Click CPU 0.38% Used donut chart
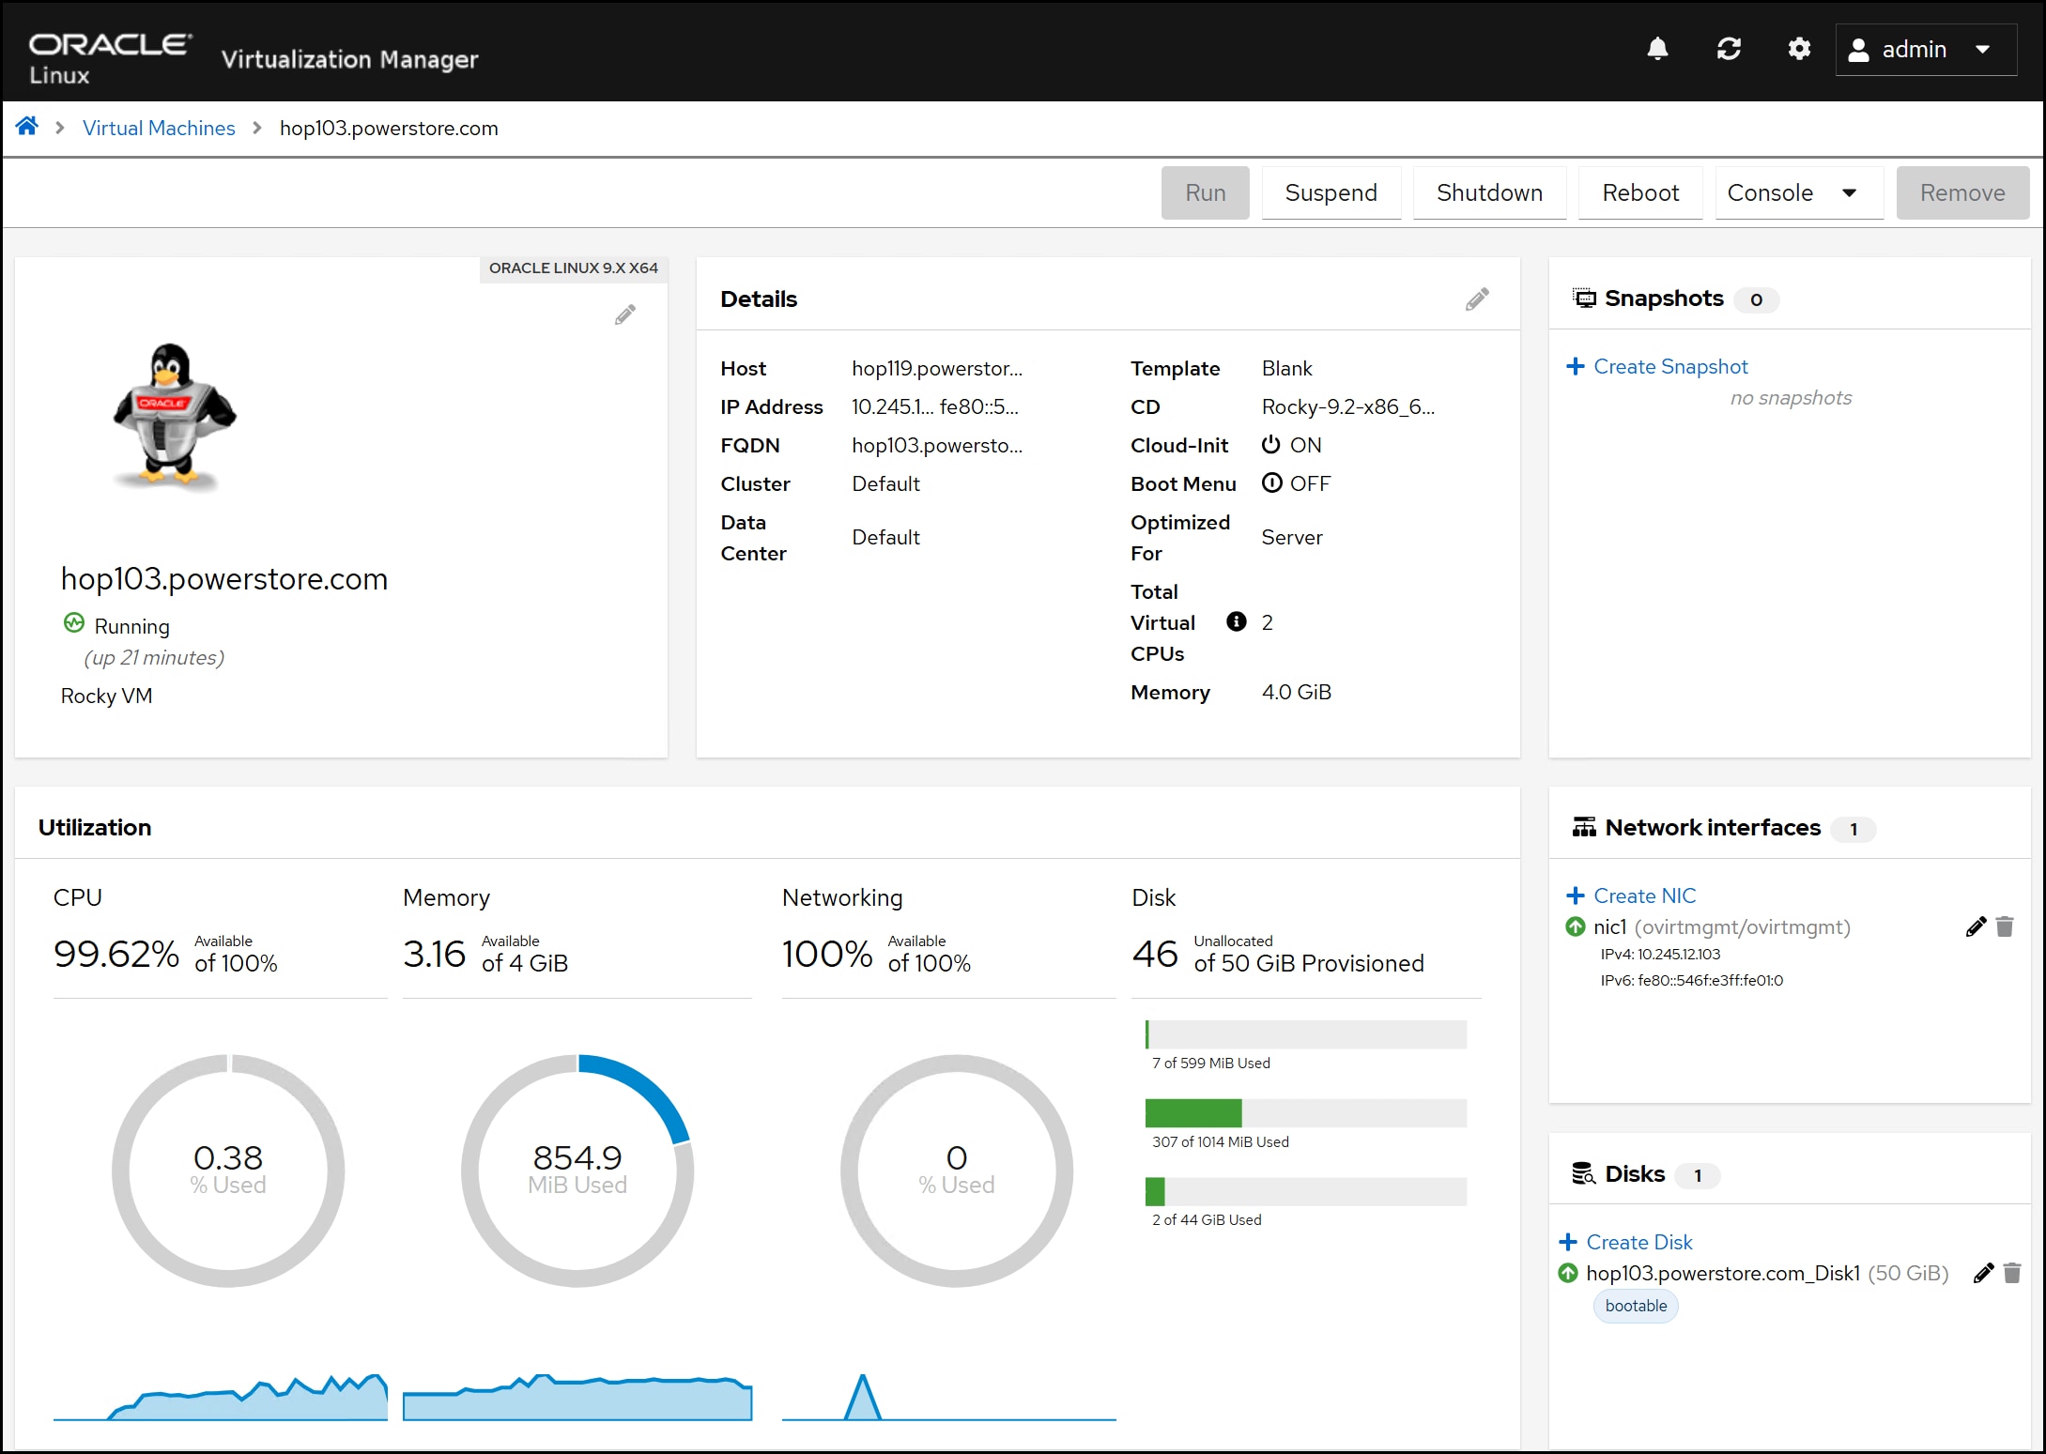This screenshot has width=2046, height=1454. 228,1171
